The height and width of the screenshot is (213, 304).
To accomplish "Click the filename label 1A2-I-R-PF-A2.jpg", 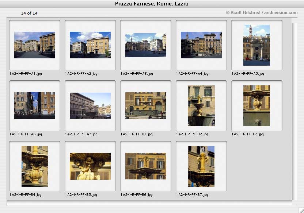I will coord(81,74).
